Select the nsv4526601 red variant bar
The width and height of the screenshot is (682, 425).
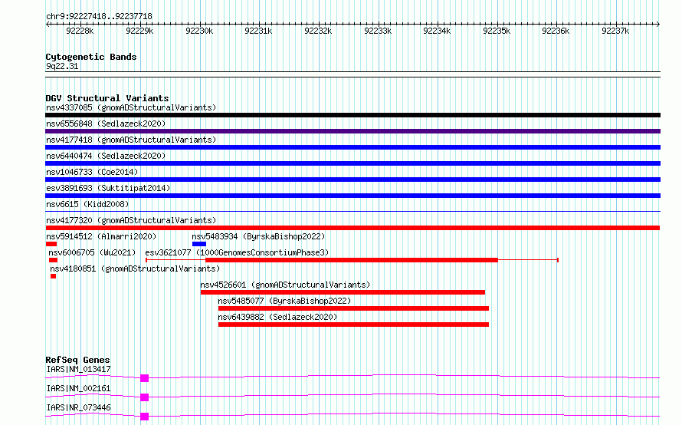[x=343, y=292]
